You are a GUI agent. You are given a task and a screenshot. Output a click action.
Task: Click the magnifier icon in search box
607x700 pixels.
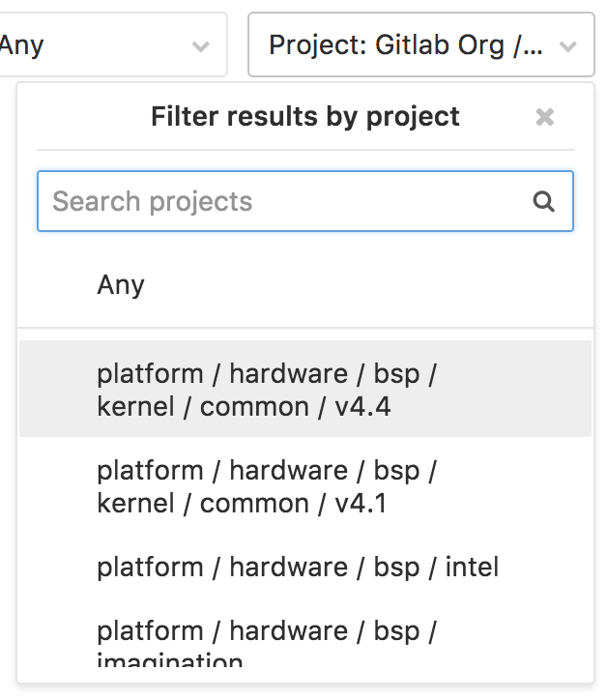(543, 201)
